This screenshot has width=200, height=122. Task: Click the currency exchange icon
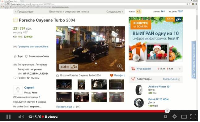[x=133, y=69]
